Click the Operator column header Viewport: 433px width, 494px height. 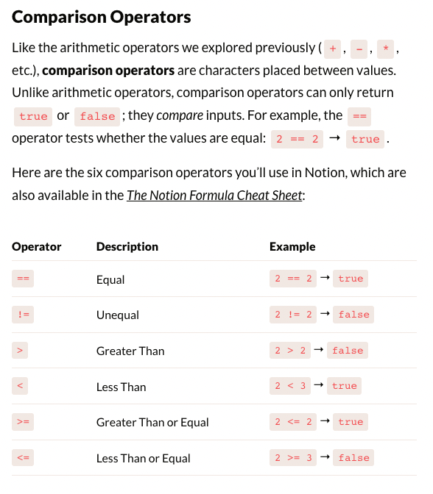click(x=37, y=246)
